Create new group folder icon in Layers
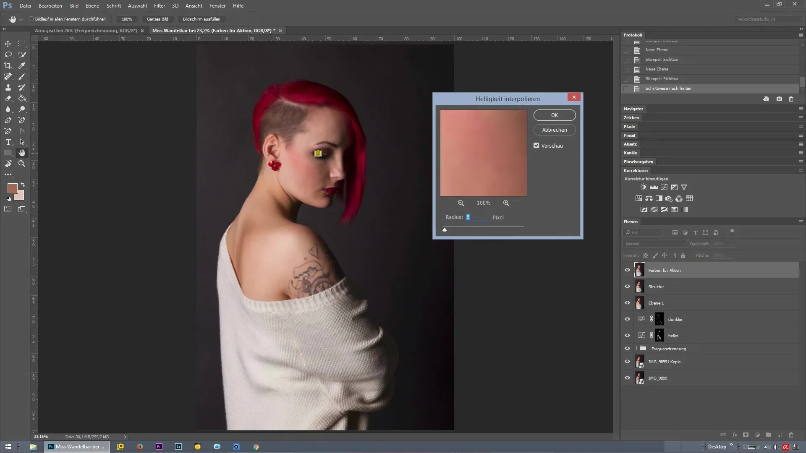This screenshot has height=453, width=806. click(x=768, y=435)
